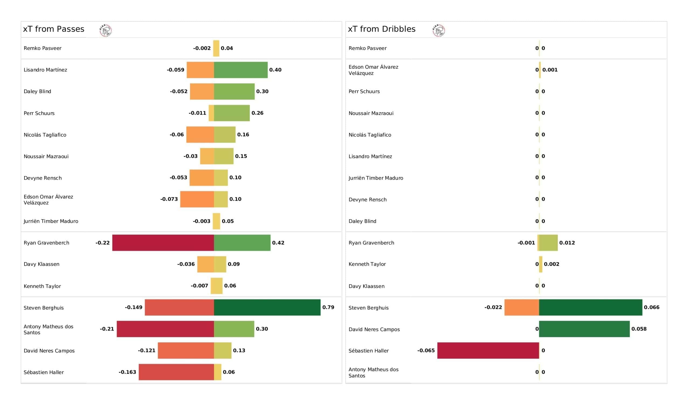Click Ryan Gravenberch's 0.012 dribbles bar

(x=548, y=243)
